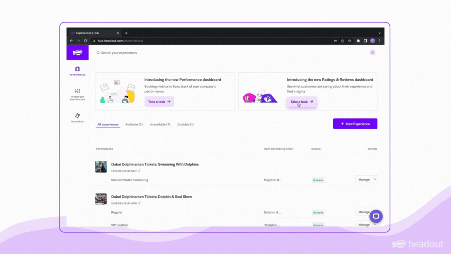Click the Introducing the new Performance dashboard heading
This screenshot has width=451, height=254.
point(183,80)
